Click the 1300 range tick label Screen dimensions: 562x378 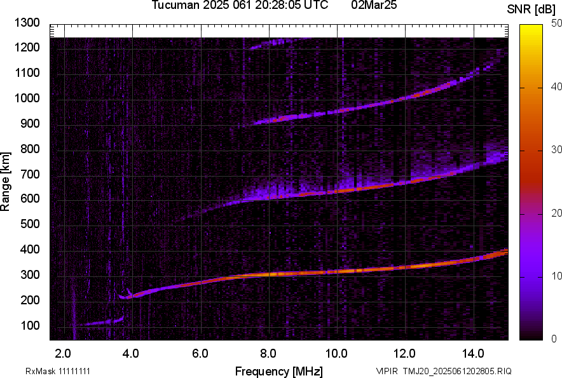pos(27,23)
